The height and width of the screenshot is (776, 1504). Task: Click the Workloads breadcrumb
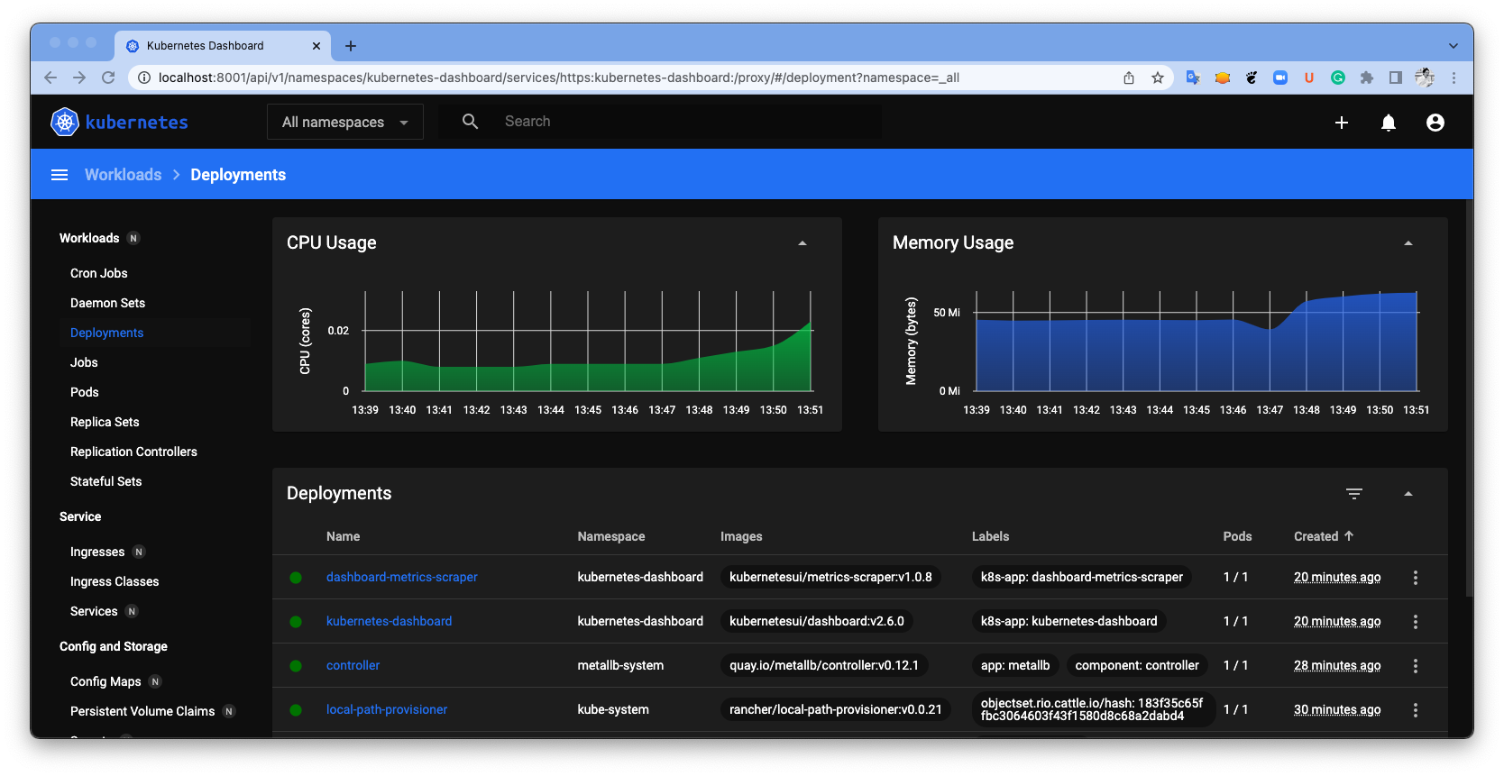(124, 175)
